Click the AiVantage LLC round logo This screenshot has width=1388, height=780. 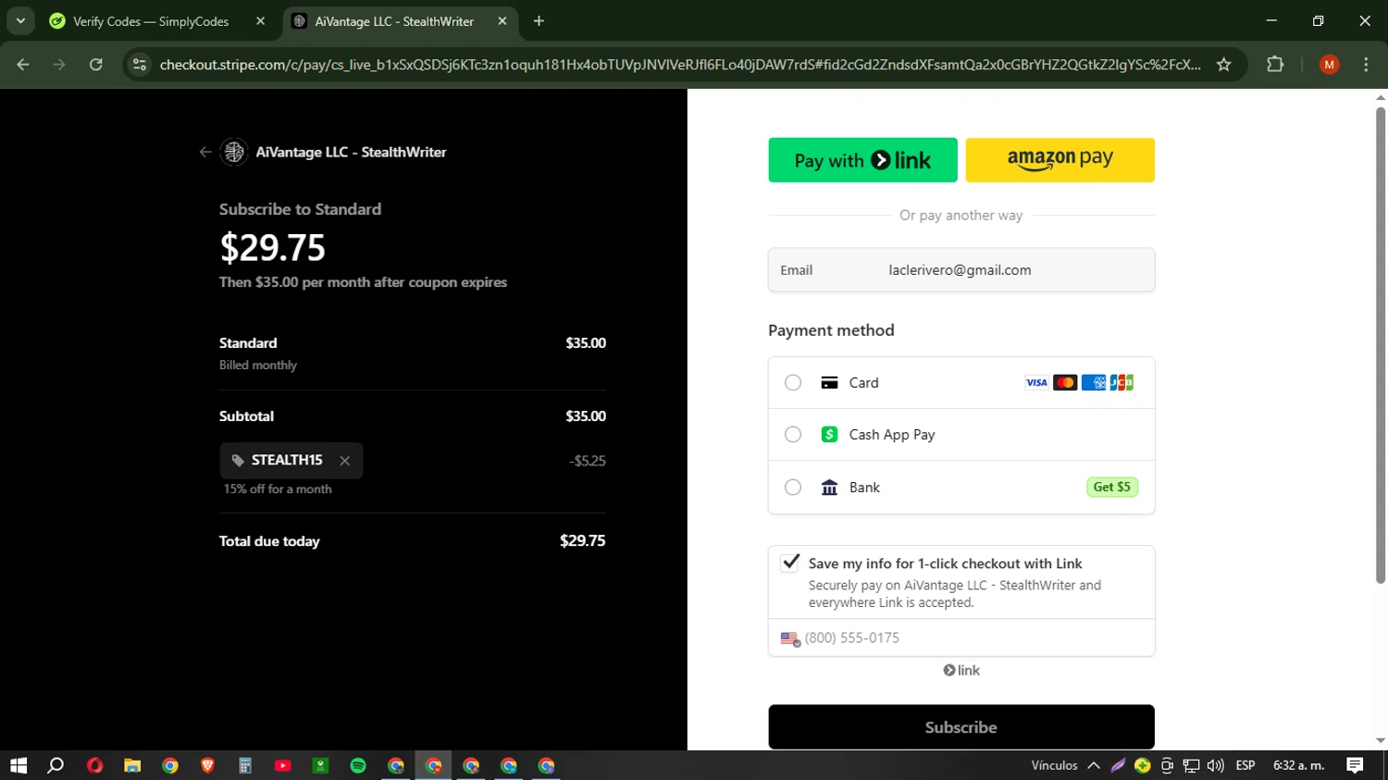click(234, 152)
